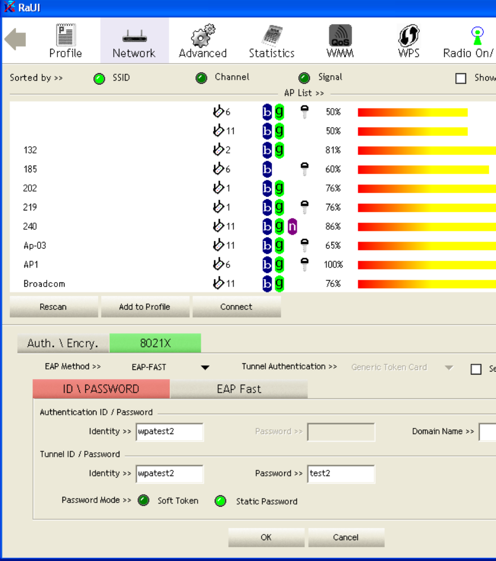The height and width of the screenshot is (561, 496).
Task: Click the channel icon in row 202
Action: tap(218, 188)
